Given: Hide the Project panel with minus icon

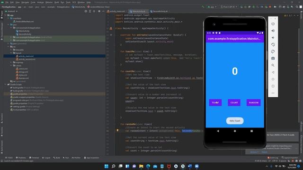Looking at the screenshot, I should click(x=103, y=11).
